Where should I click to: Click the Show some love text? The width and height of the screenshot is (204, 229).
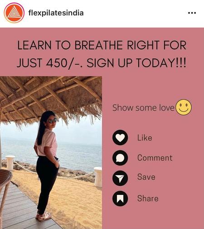click(143, 108)
